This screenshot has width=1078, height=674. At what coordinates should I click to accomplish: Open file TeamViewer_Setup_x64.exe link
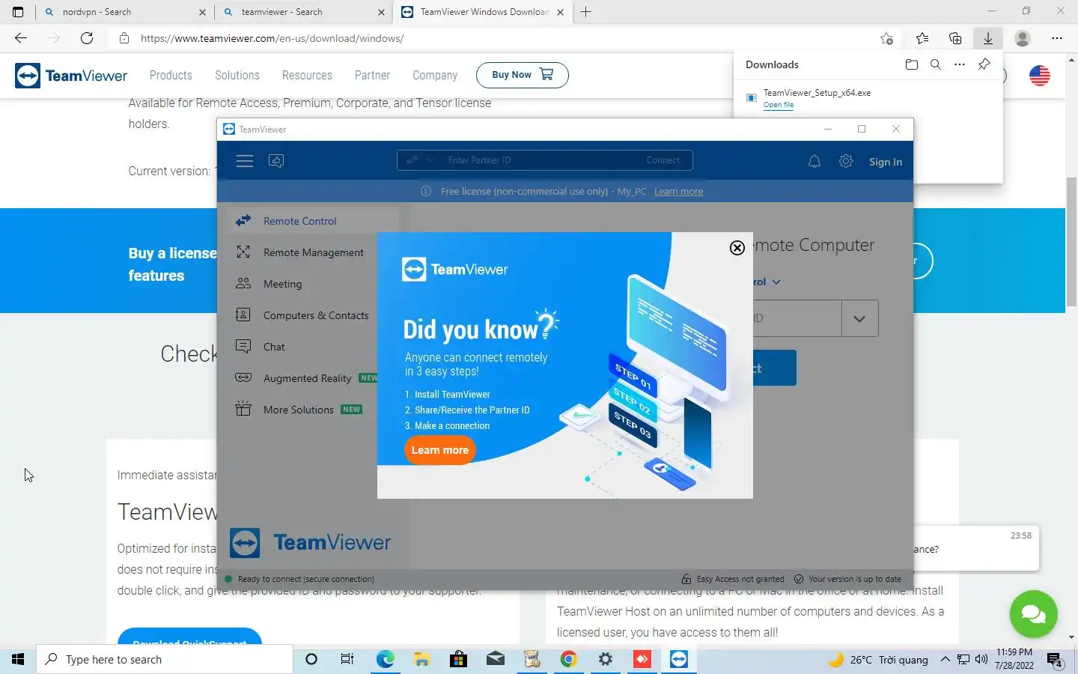[779, 105]
